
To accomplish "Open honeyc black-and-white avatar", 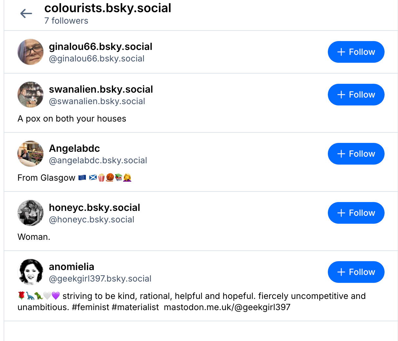I will [30, 213].
